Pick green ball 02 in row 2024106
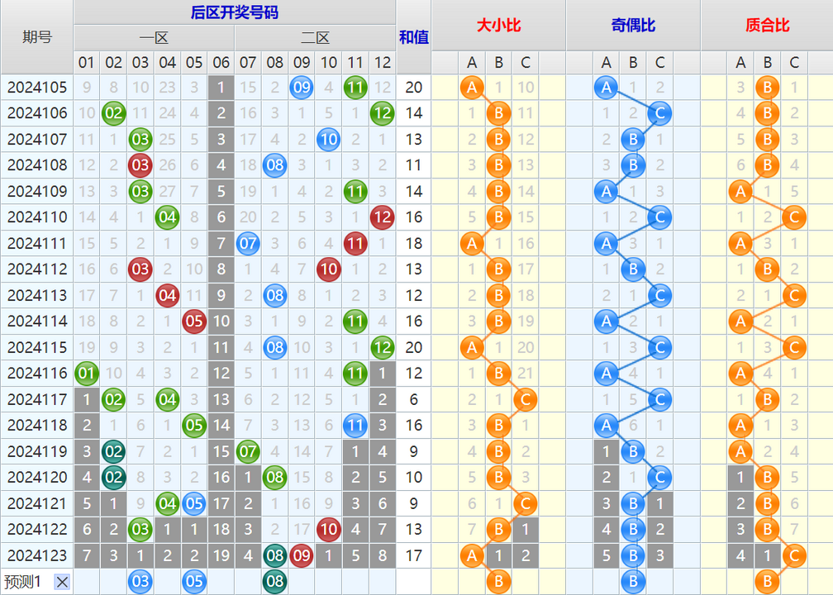Viewport: 833px width, 595px height. pos(113,113)
